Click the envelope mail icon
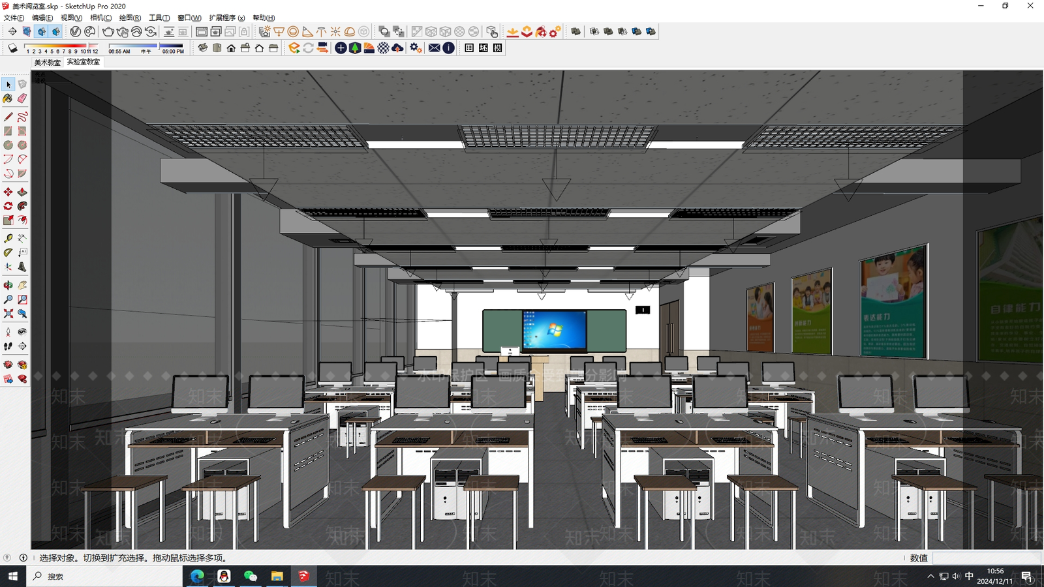This screenshot has height=587, width=1044. (x=434, y=48)
